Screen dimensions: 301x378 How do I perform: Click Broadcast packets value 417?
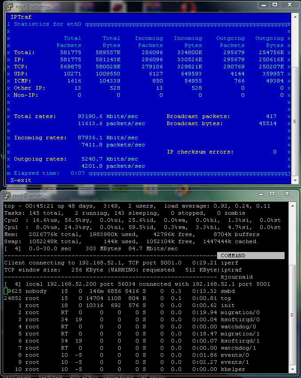271,116
